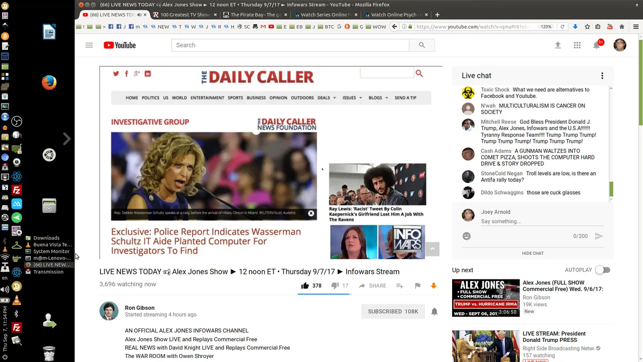The image size is (643, 362).
Task: Click the SHARE button
Action: point(372,286)
